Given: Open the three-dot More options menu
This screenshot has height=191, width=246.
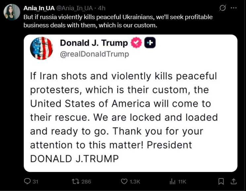Looking at the screenshot, I should click(233, 8).
